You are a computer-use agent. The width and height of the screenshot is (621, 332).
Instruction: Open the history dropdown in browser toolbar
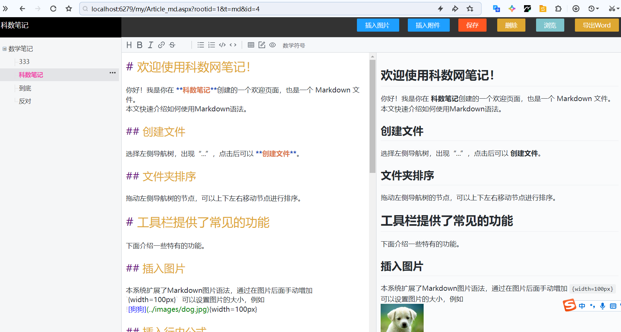(593, 9)
